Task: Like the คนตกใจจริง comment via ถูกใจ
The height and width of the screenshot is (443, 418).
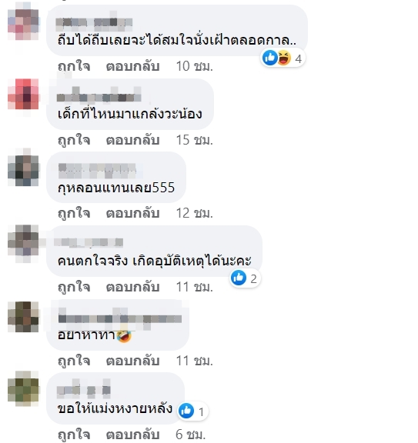Action: 74,288
